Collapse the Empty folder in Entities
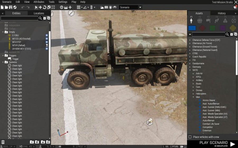Screen dimensions: 238x148 pos(3,32)
